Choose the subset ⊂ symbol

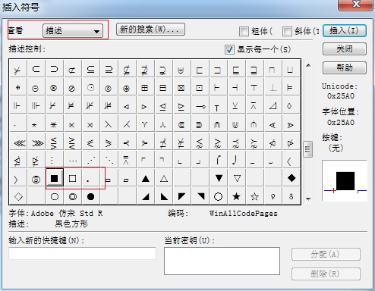tap(36, 69)
